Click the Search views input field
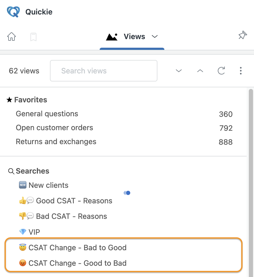This screenshot has height=277, width=254. (104, 71)
